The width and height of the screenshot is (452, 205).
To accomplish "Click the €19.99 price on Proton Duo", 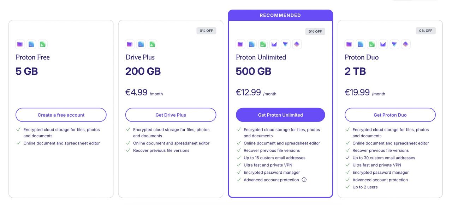I will tap(357, 92).
